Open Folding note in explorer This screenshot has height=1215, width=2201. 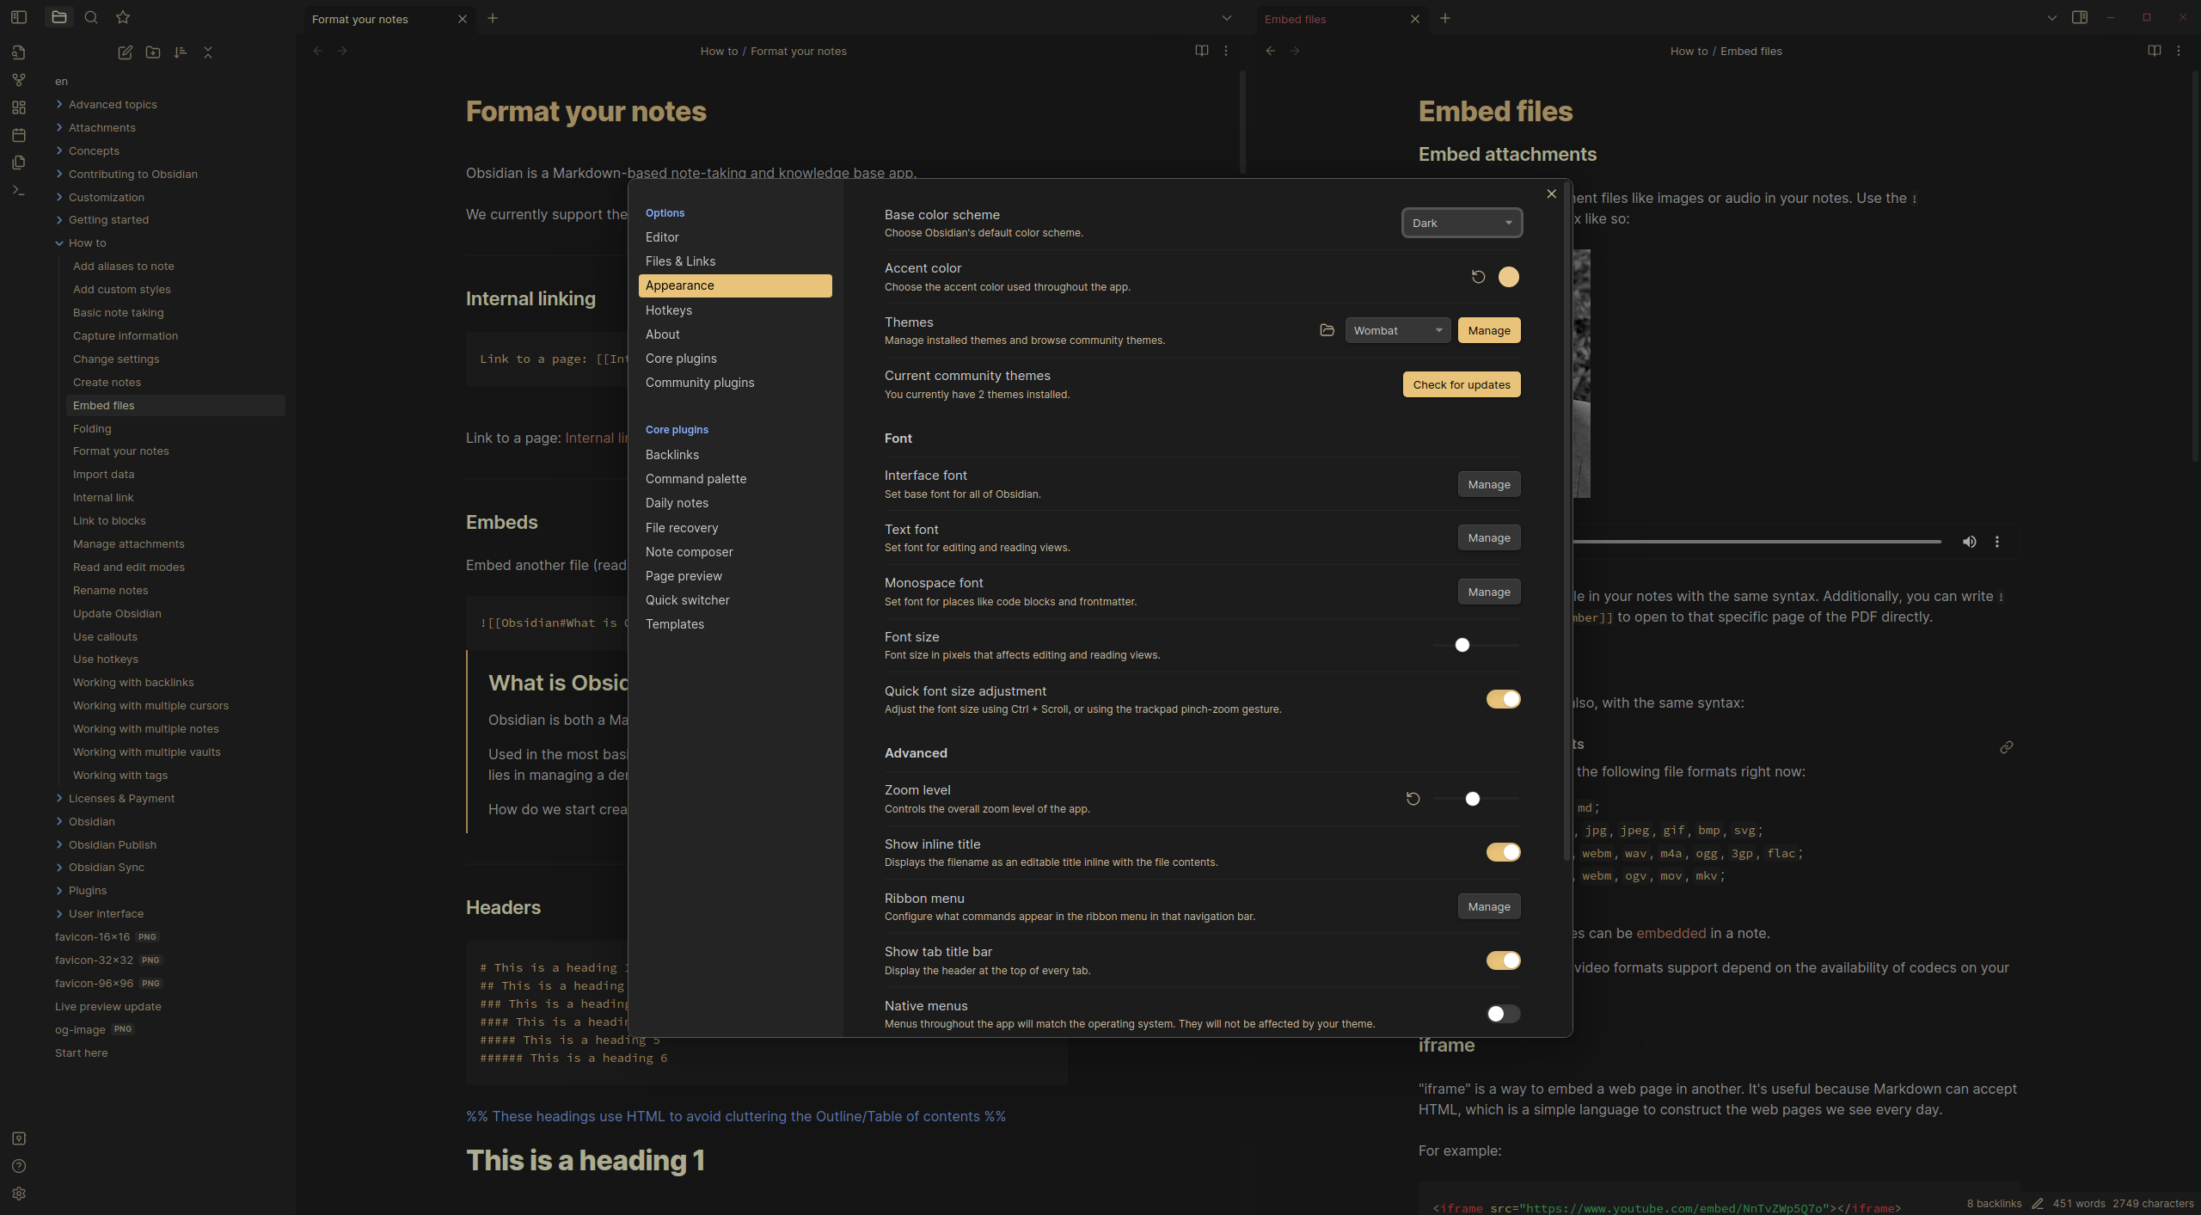pyautogui.click(x=175, y=428)
